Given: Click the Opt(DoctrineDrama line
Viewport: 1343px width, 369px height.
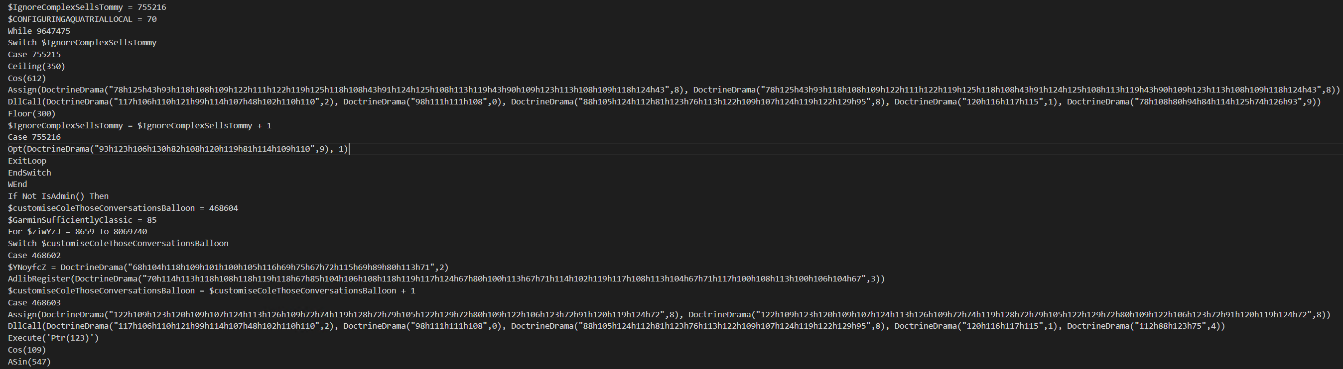Looking at the screenshot, I should click(177, 149).
